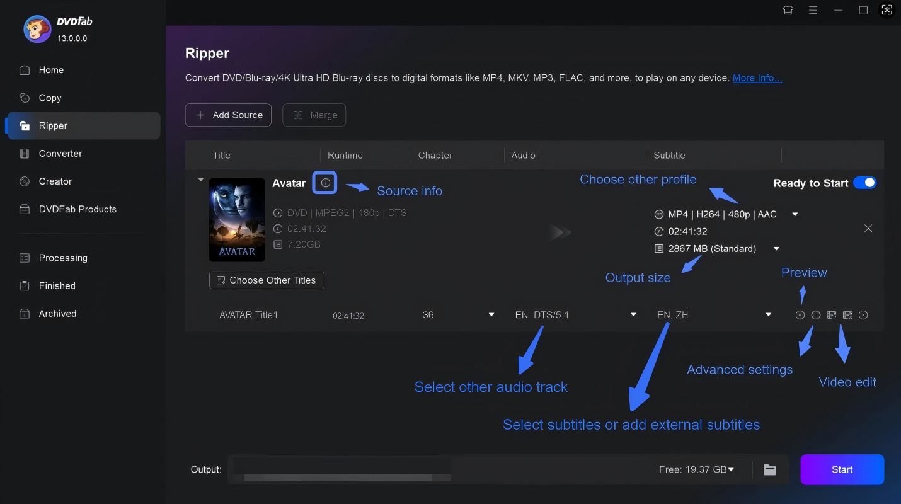Expand the EN DTS/5.1 audio dropdown

(634, 315)
